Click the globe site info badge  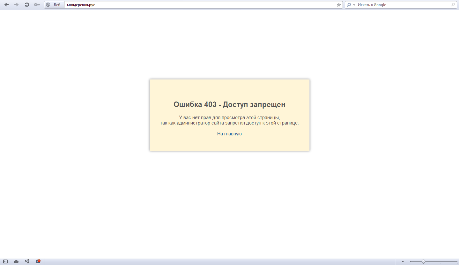[48, 5]
